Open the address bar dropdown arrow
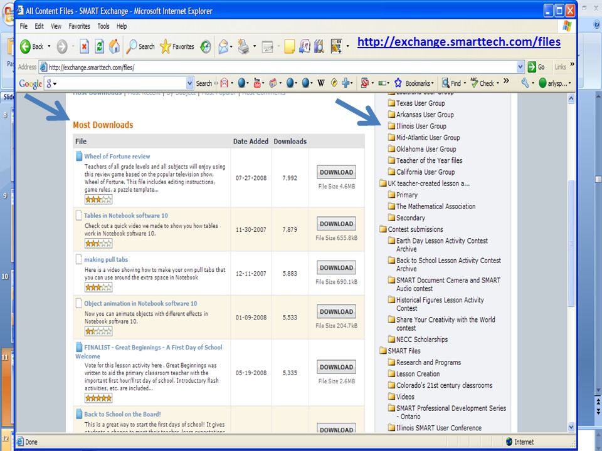This screenshot has width=602, height=451. tap(520, 67)
